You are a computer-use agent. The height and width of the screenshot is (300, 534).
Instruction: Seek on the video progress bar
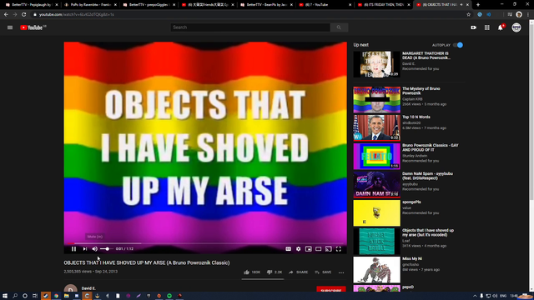205,243
